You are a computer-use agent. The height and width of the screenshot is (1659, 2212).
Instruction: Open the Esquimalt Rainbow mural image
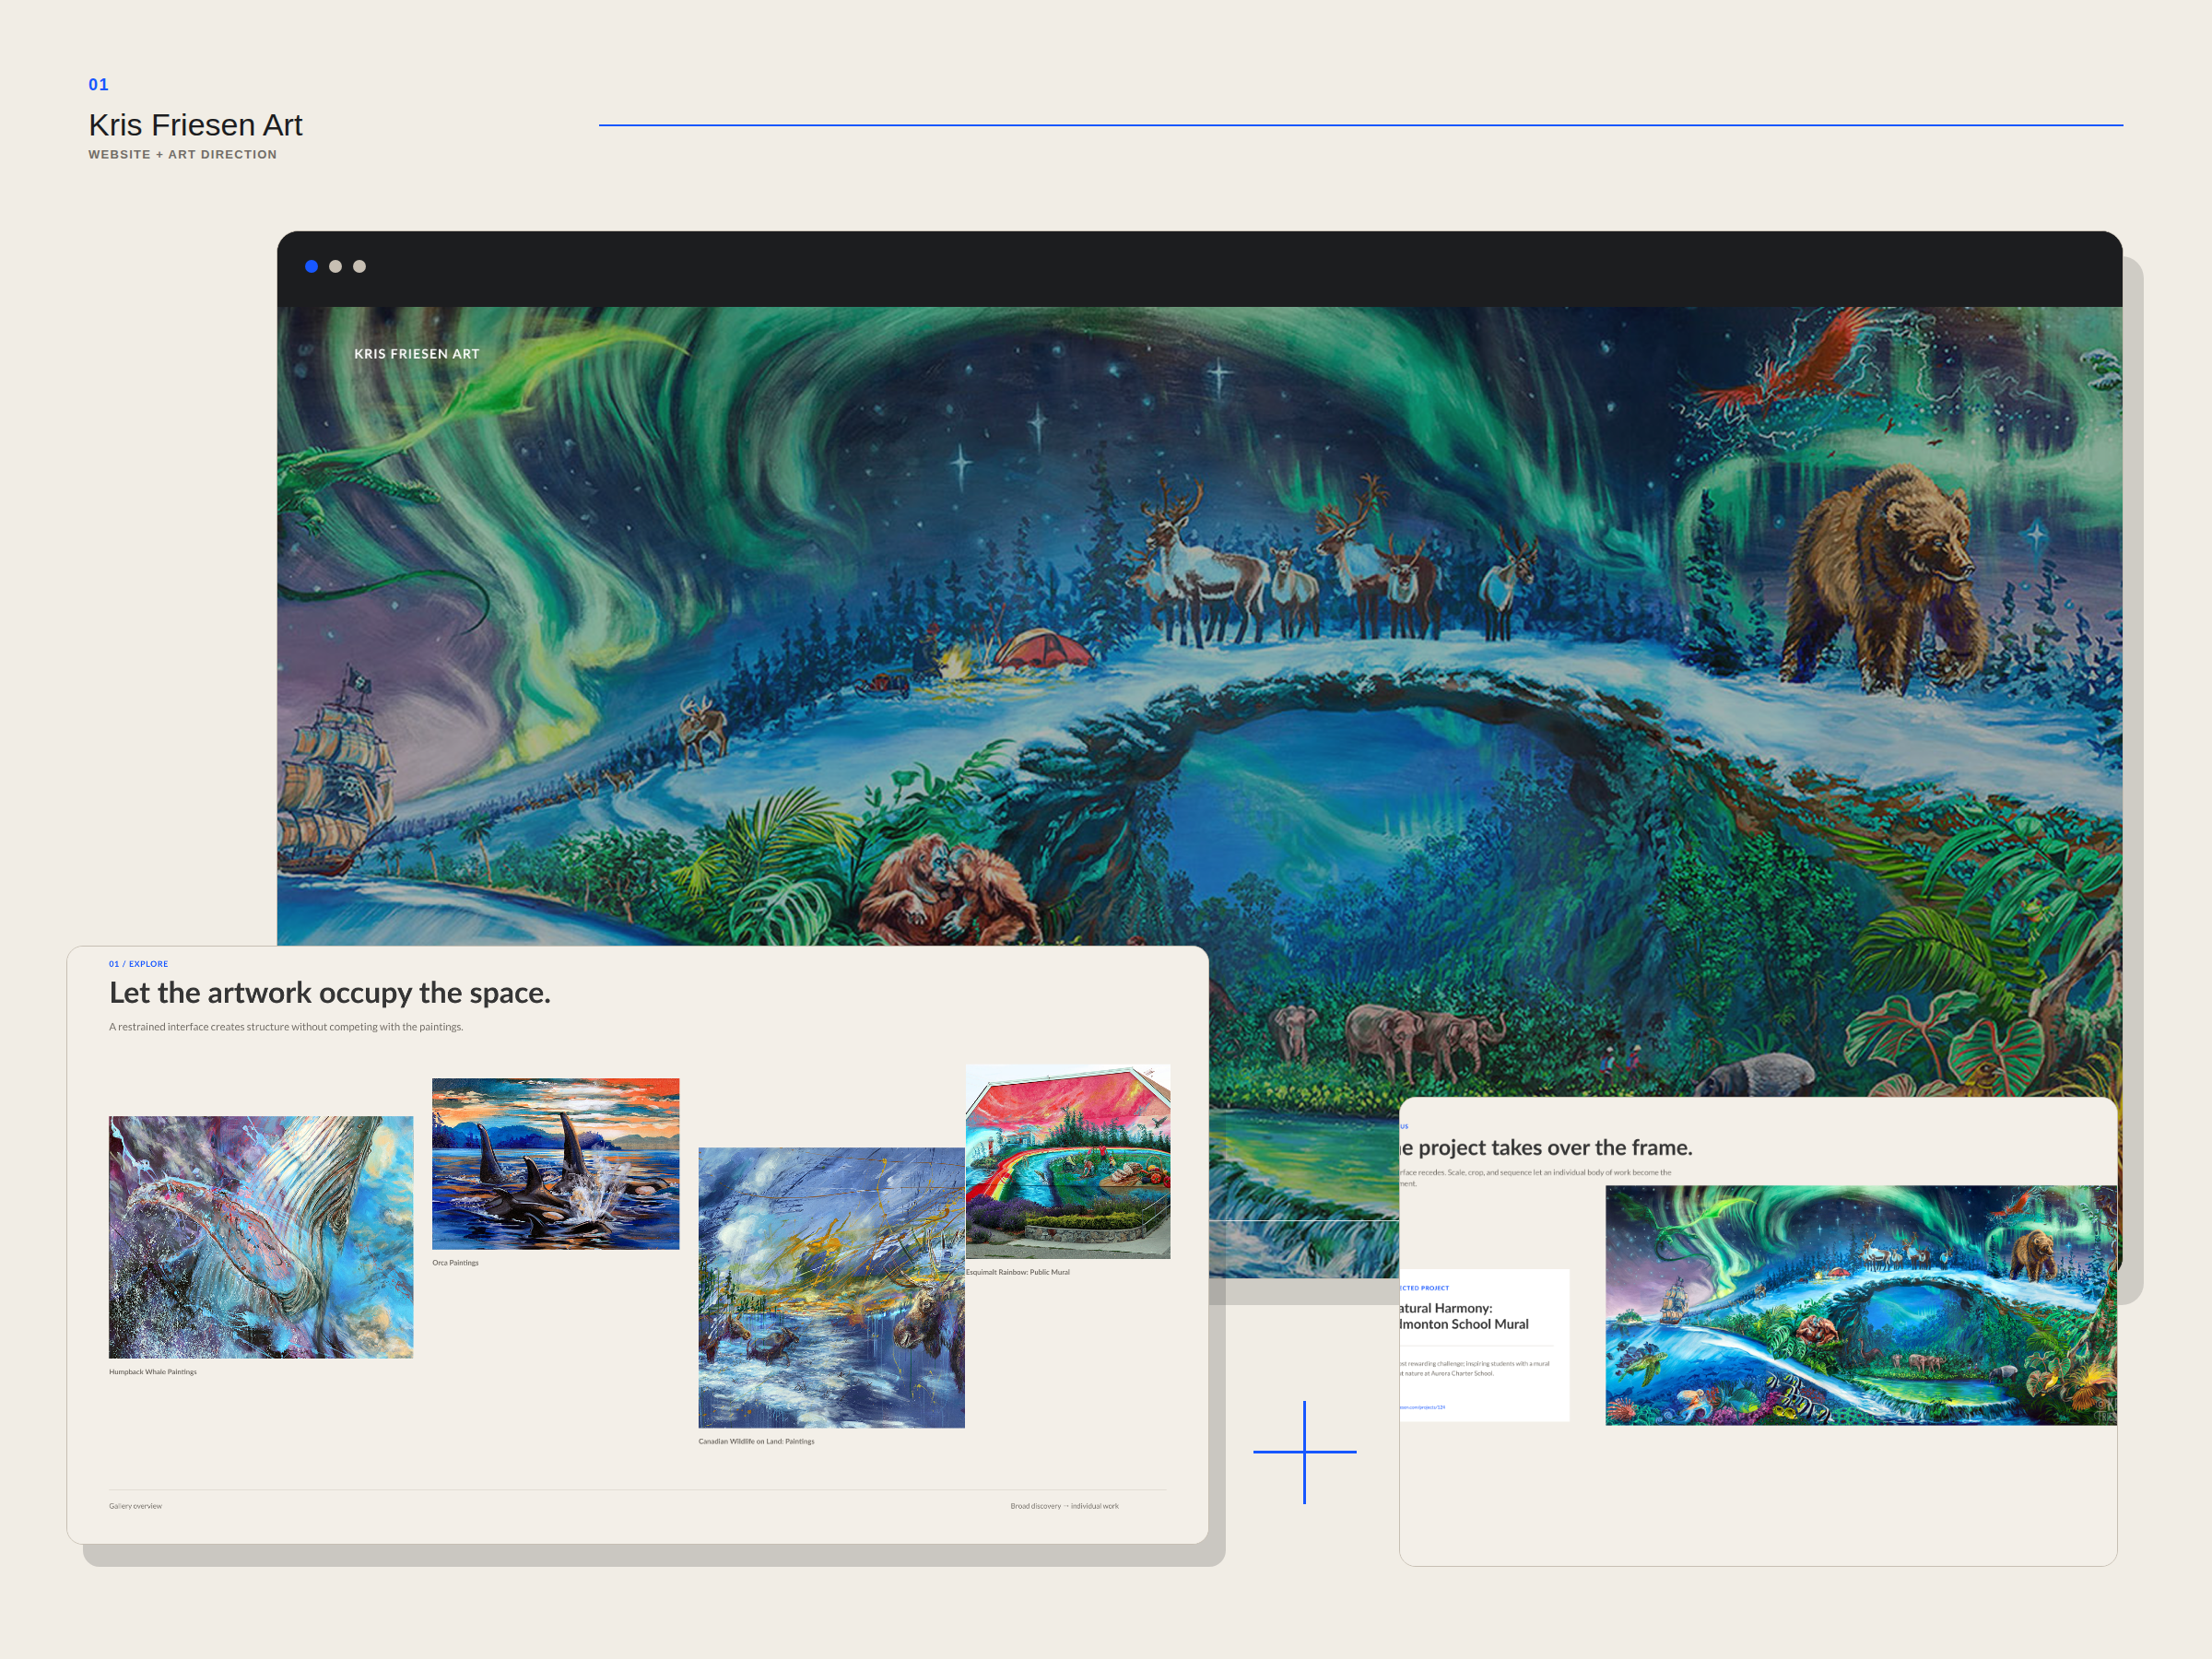(1068, 1161)
